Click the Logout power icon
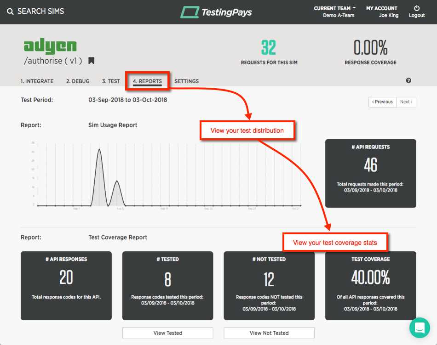The image size is (437, 345). pos(417,8)
